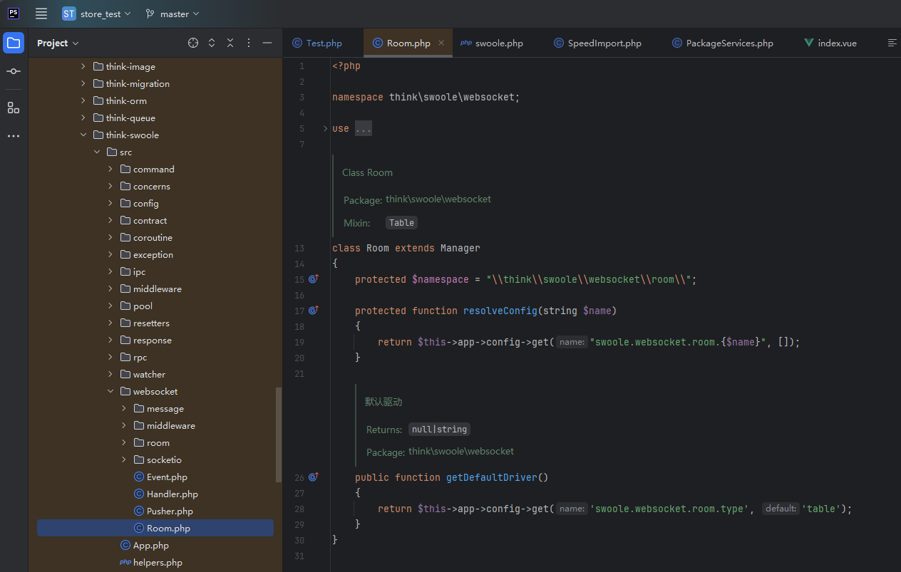Click the PhpStorm PS logo icon
The image size is (901, 572).
click(14, 14)
